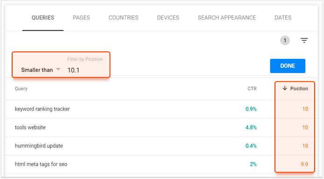Click the blue DONE button

coord(288,66)
